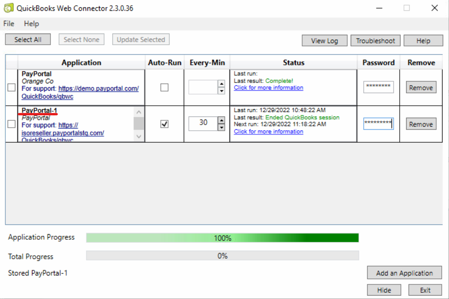The width and height of the screenshot is (449, 299).
Task: Disable Auto-Run for PayPortal-1
Action: [x=164, y=124]
